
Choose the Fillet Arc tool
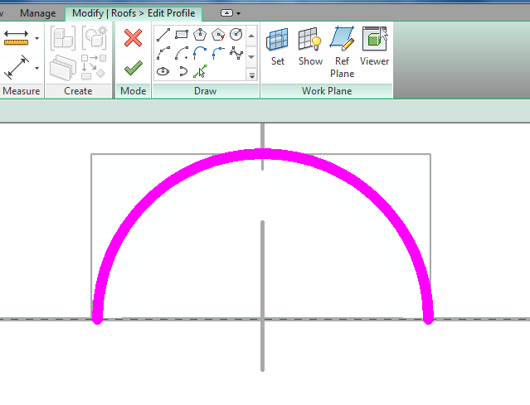click(x=218, y=53)
